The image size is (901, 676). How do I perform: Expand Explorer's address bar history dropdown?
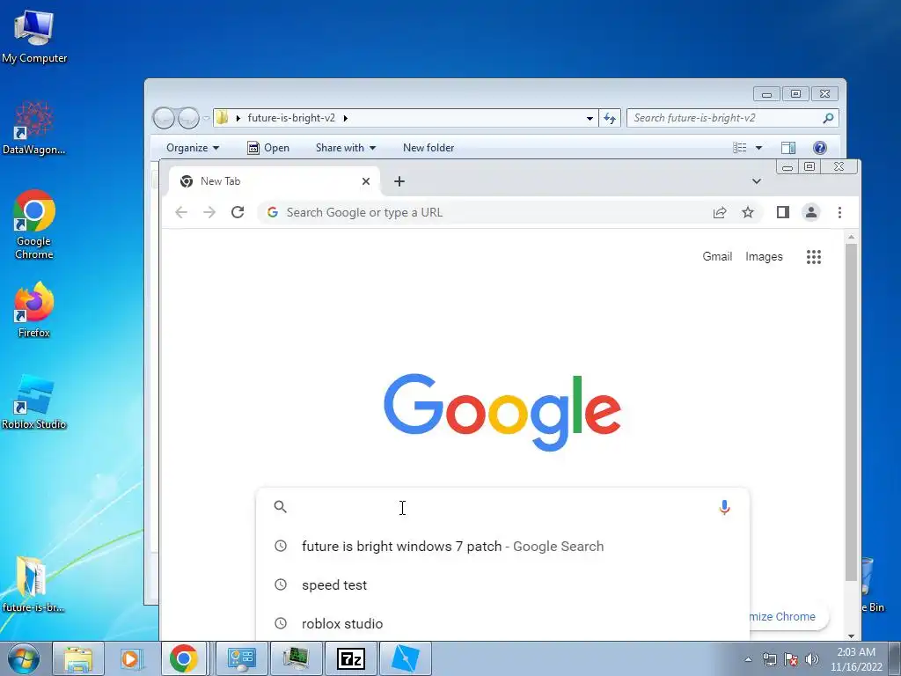[590, 119]
